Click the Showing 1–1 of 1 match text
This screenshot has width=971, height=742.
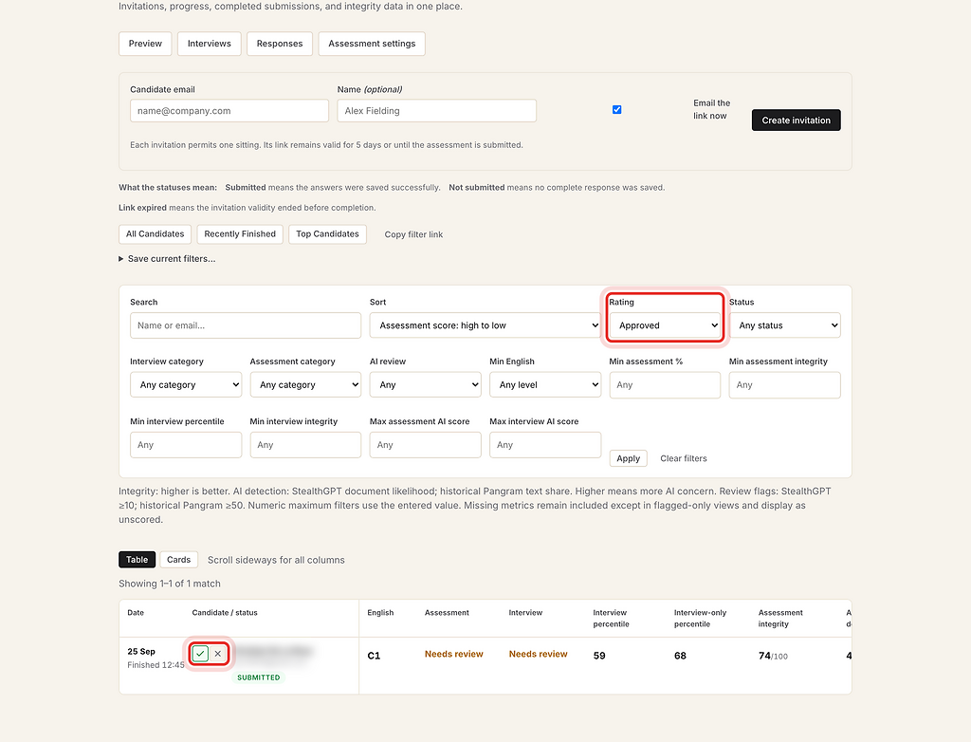point(170,584)
